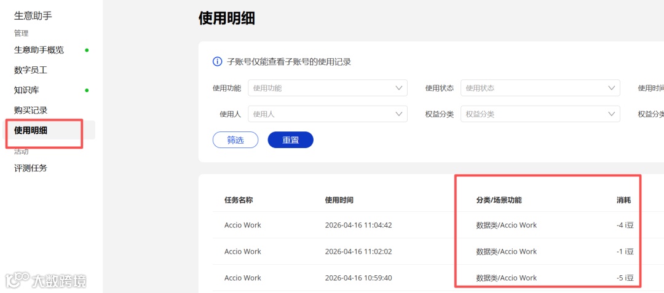Image resolution: width=664 pixels, height=293 pixels.
Task: Click the -1 i豆 consumption value
Action: [625, 252]
